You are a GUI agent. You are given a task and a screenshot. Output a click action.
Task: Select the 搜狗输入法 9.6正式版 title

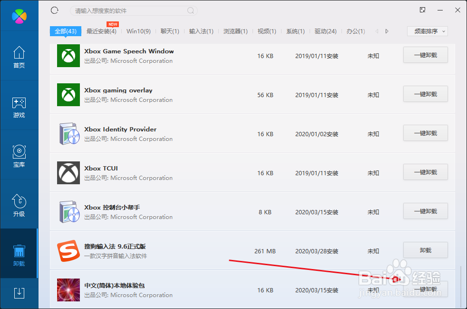pos(115,247)
